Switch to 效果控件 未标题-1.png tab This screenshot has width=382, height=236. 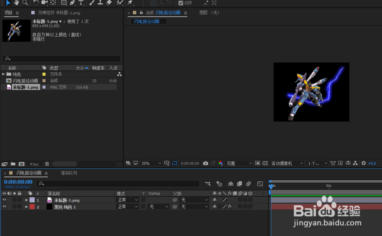click(59, 13)
